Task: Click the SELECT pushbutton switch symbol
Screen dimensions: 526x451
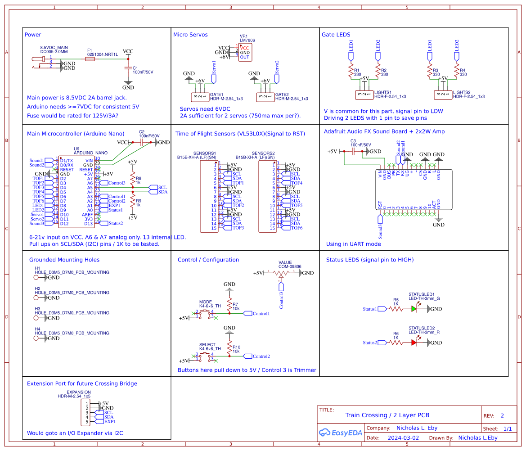Action: pyautogui.click(x=205, y=356)
